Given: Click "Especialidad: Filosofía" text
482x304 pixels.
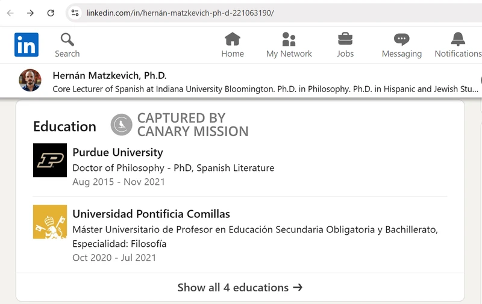Looking at the screenshot, I should 119,244.
